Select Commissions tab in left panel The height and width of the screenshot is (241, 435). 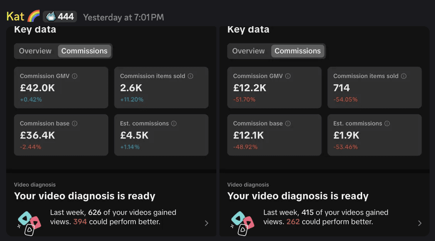[x=84, y=51]
